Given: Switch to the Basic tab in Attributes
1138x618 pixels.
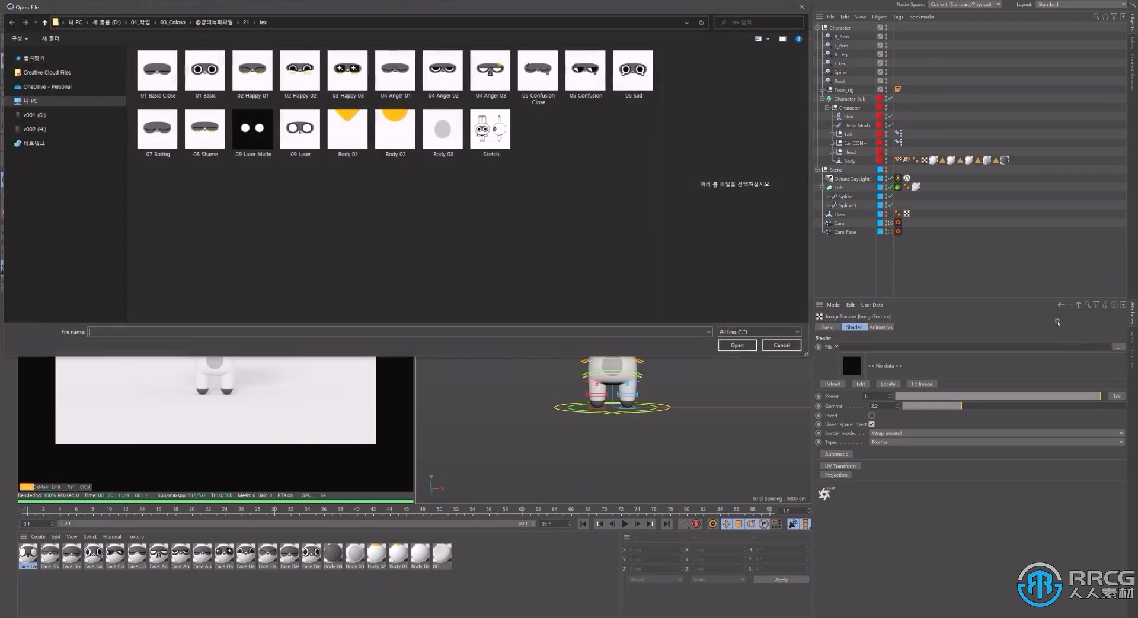Looking at the screenshot, I should (x=827, y=327).
